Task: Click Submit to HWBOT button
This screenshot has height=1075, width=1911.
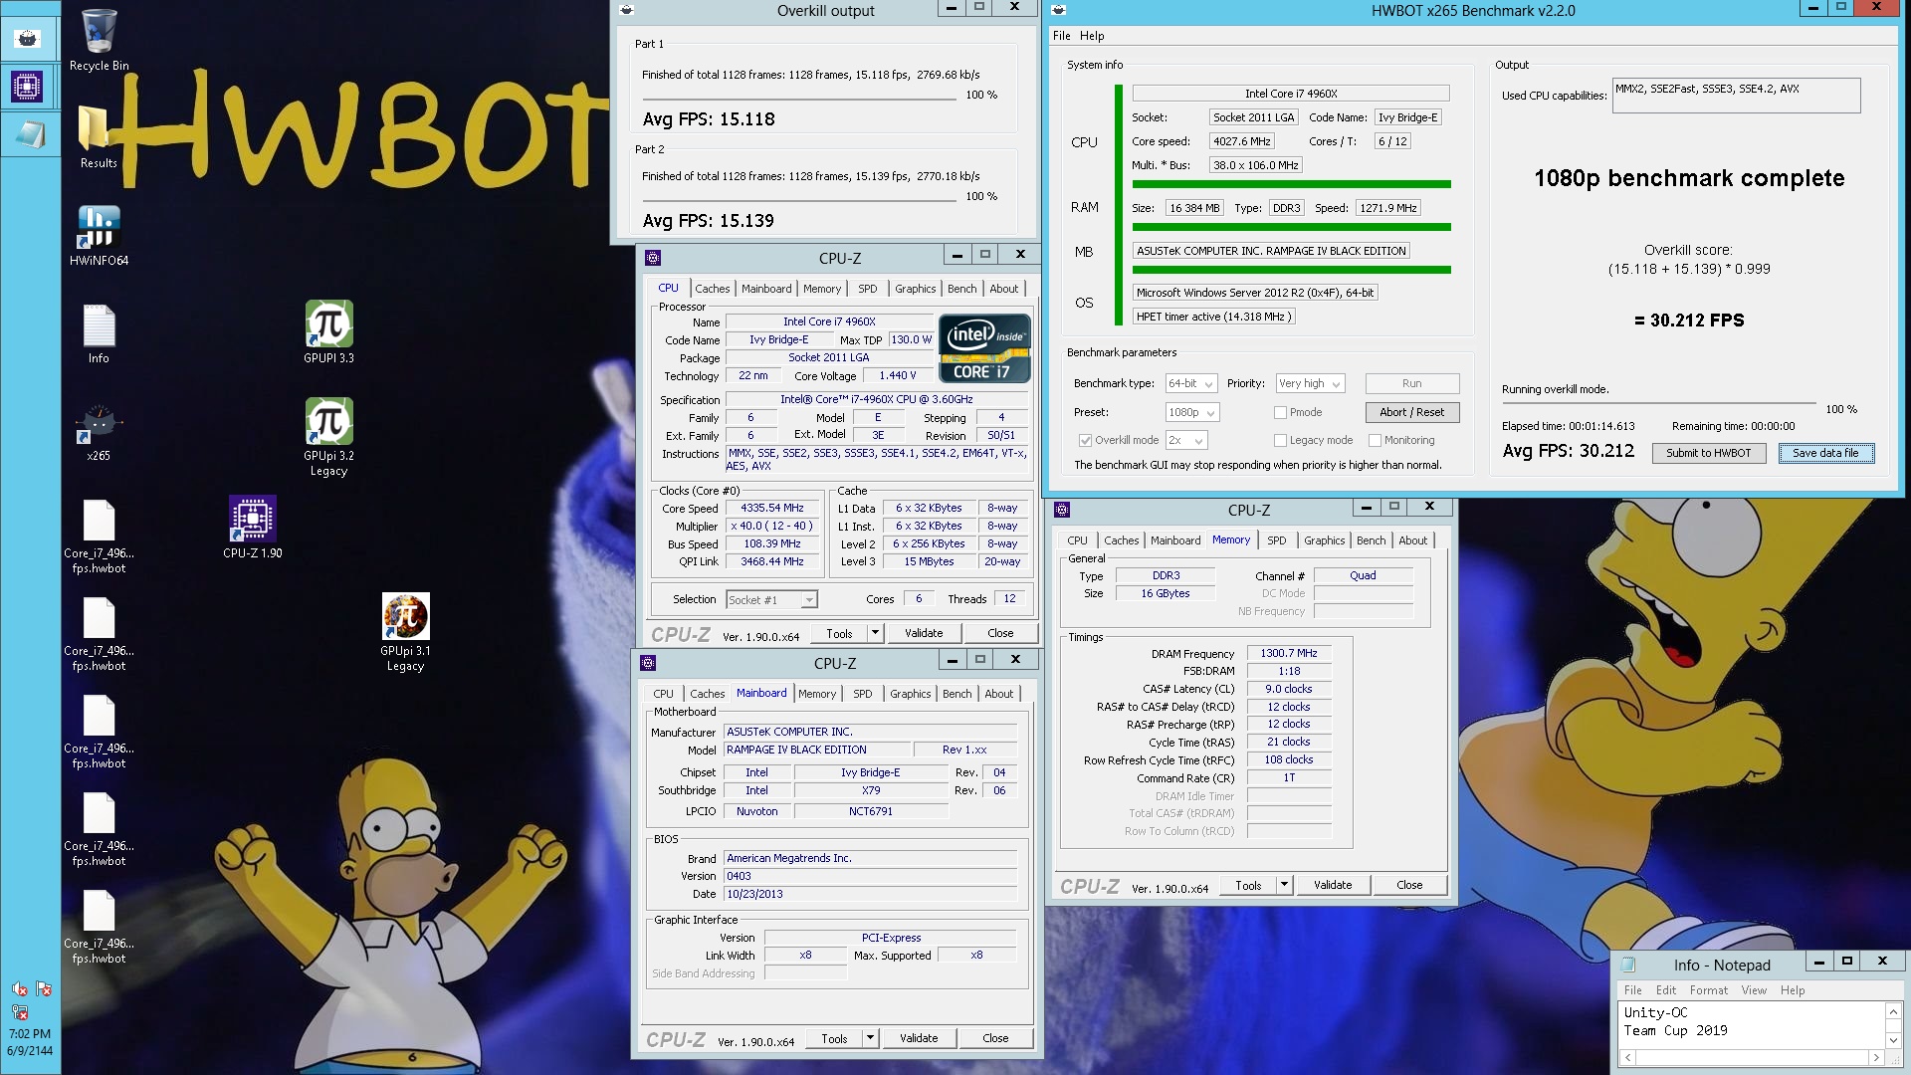Action: (x=1709, y=453)
